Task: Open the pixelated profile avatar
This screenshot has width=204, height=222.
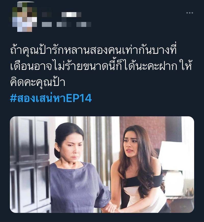Action: pos(24,17)
